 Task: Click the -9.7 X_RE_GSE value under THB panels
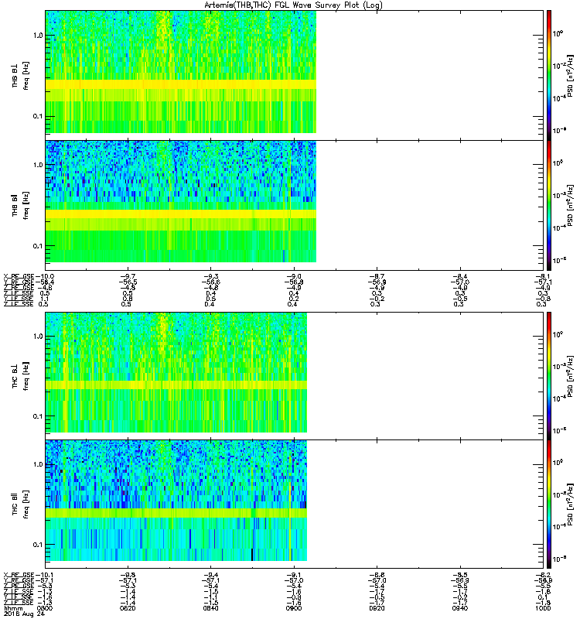pos(128,277)
